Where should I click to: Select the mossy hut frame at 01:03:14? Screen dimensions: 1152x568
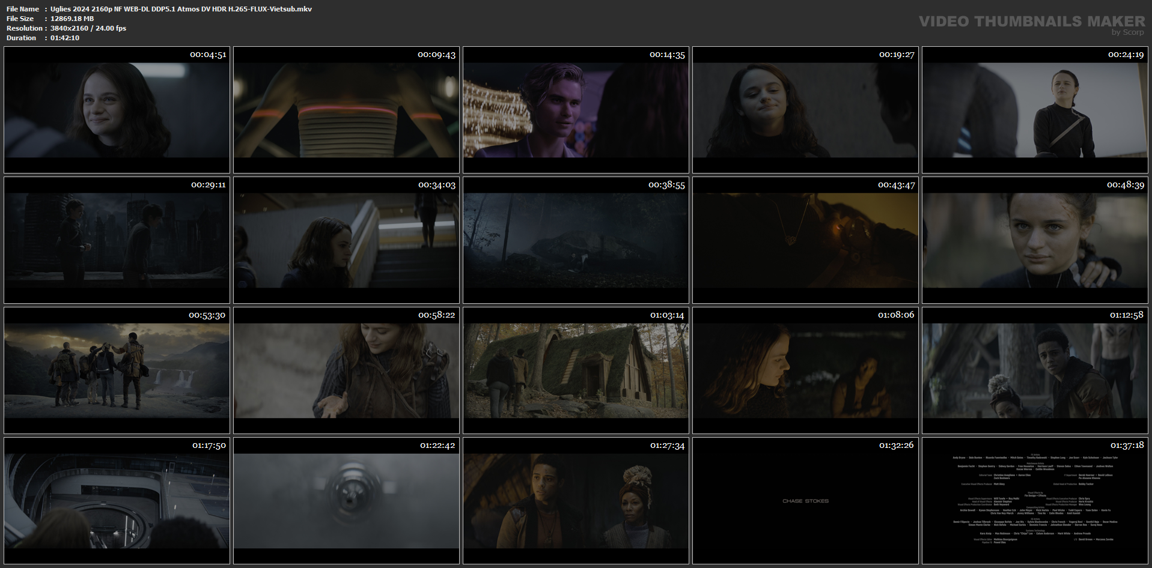pyautogui.click(x=576, y=370)
